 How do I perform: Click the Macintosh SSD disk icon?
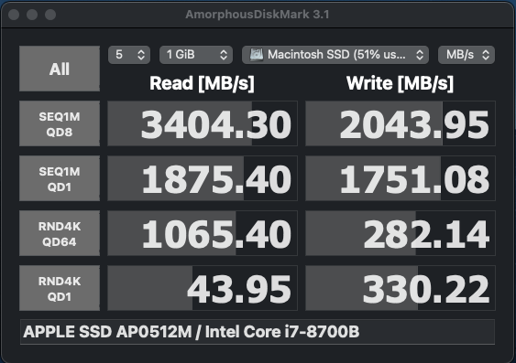[x=257, y=55]
